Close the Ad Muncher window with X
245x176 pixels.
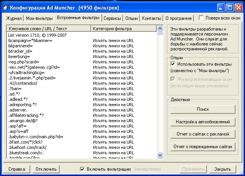coord(239,8)
